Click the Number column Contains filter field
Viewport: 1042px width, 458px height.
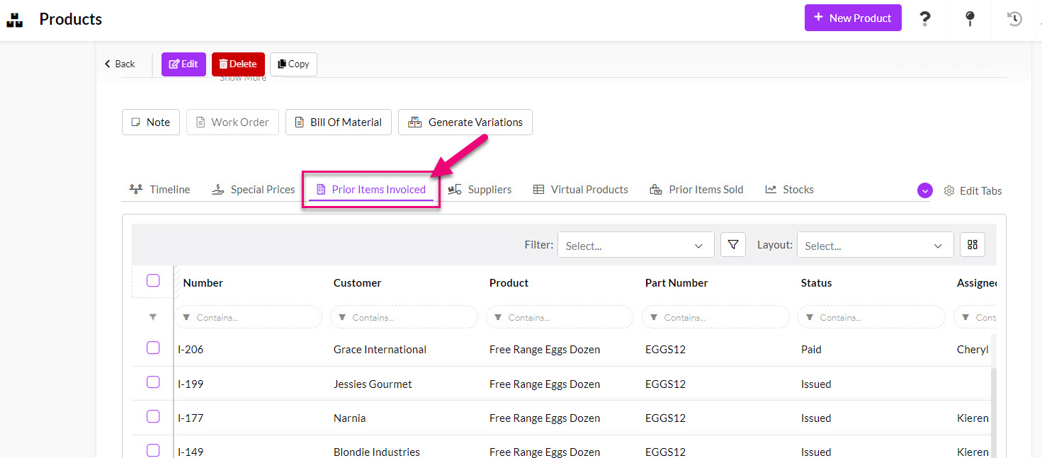249,317
